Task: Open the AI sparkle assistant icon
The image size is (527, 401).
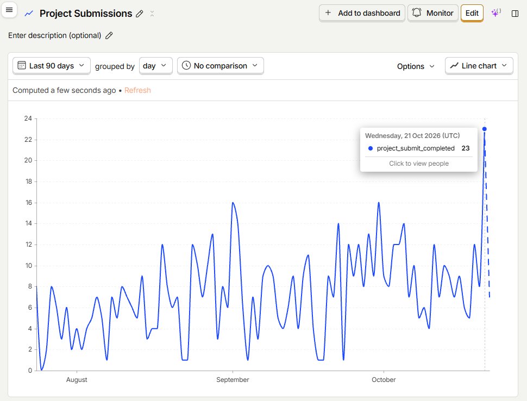Action: [x=495, y=13]
